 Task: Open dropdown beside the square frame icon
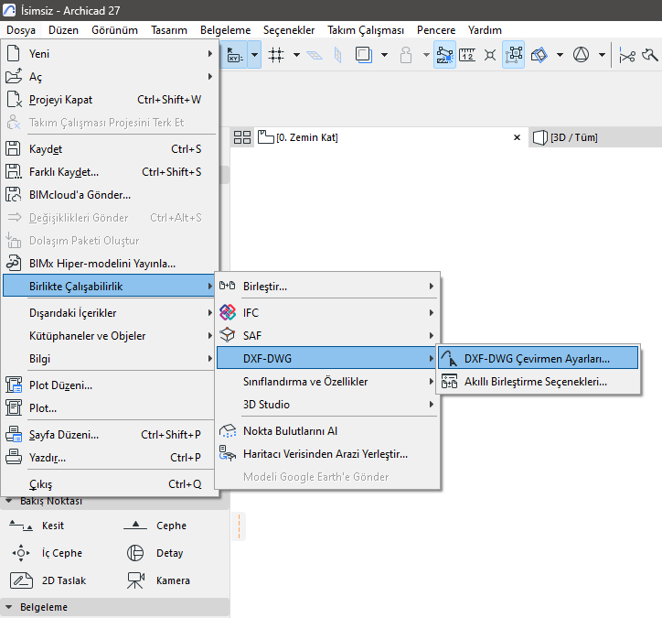click(384, 55)
